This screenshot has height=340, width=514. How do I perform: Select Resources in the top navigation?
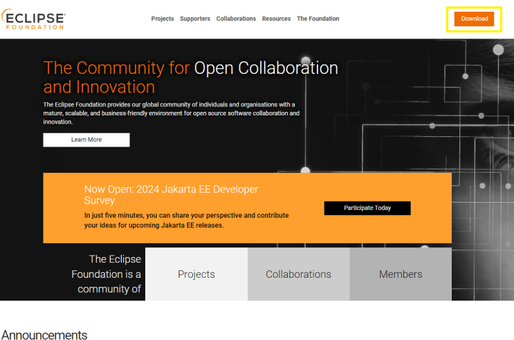pos(276,19)
